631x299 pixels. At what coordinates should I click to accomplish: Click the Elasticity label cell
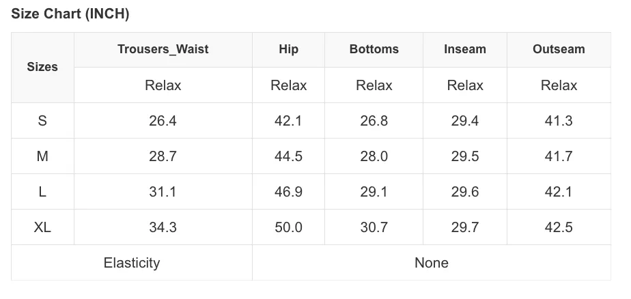[x=132, y=263]
